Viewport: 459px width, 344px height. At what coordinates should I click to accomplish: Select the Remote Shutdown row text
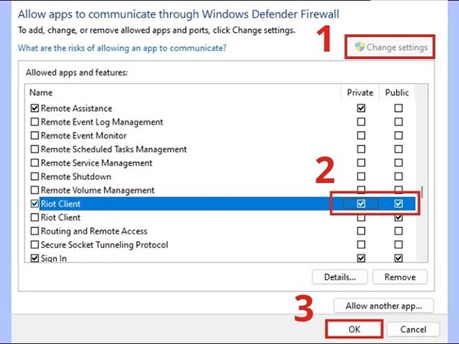click(76, 177)
